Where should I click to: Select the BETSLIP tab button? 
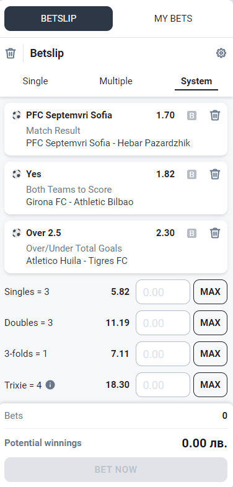tap(58, 19)
